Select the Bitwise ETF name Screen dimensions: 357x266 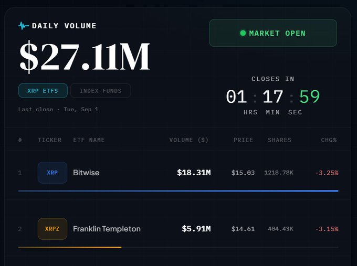86,173
